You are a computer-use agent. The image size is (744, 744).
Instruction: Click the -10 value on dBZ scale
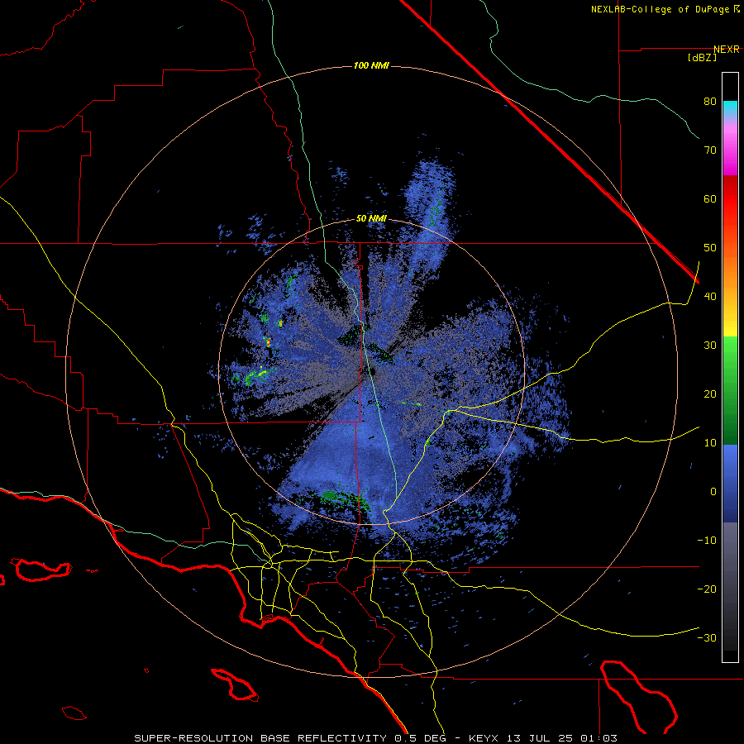click(x=707, y=541)
